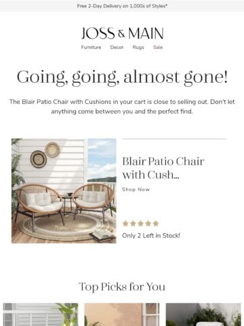Click the last star in the rating

point(156,223)
